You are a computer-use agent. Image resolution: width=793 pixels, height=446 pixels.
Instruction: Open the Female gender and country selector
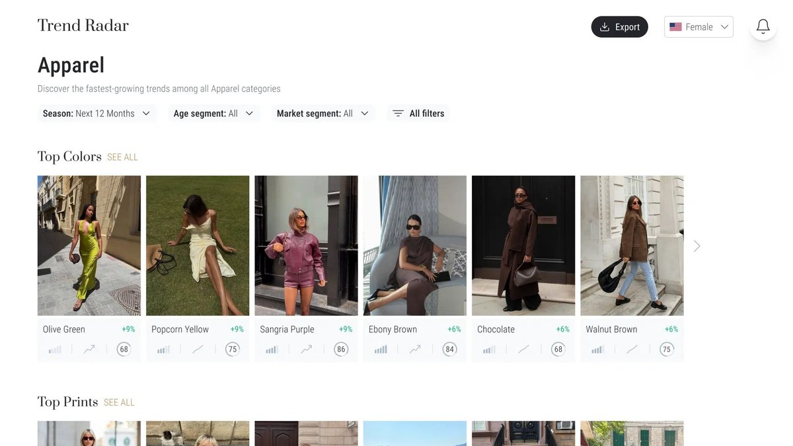tap(699, 27)
